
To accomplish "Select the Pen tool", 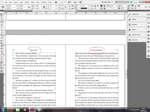I will [x=1, y=30].
